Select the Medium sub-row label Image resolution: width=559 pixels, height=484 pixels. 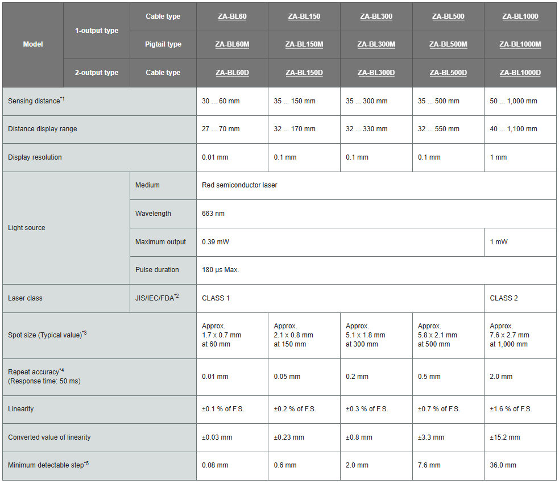coord(163,186)
